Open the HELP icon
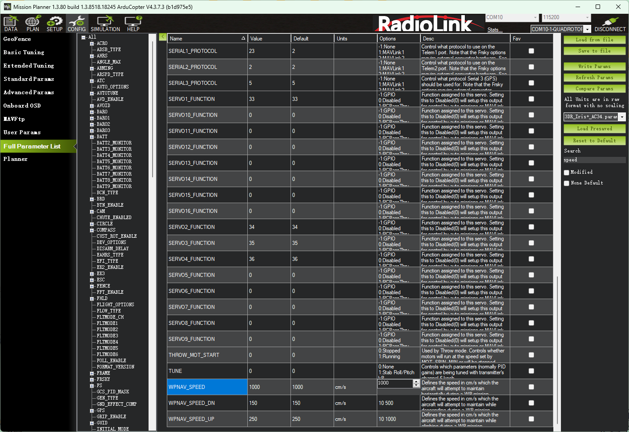 (133, 24)
